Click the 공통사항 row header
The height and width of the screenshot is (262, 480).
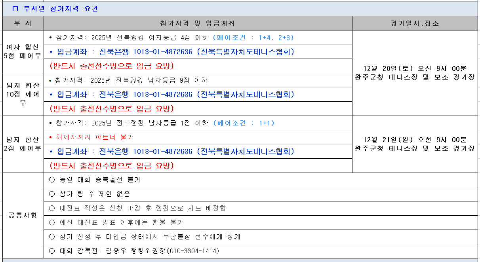coord(23,215)
